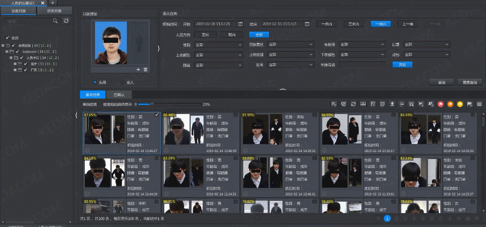This screenshot has width=486, height=227.
Task: Toggle the checkbox for kedacom node
Action: [17, 51]
